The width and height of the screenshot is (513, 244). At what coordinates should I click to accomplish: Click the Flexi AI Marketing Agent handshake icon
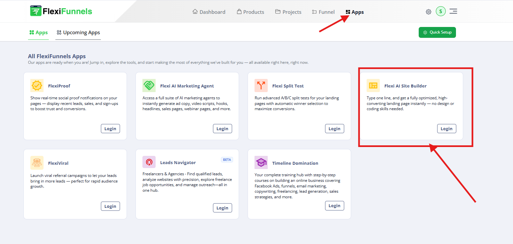point(149,85)
